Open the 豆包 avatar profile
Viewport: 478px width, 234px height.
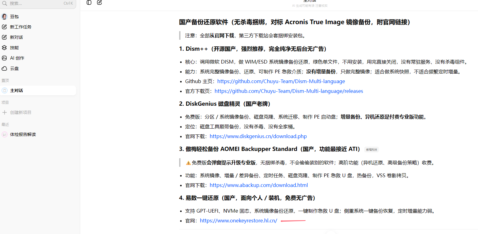pos(4,16)
